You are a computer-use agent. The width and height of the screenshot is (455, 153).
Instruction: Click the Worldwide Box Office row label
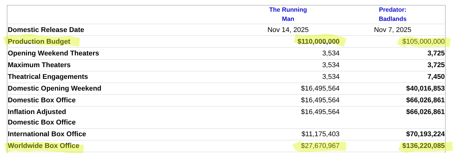pos(44,146)
